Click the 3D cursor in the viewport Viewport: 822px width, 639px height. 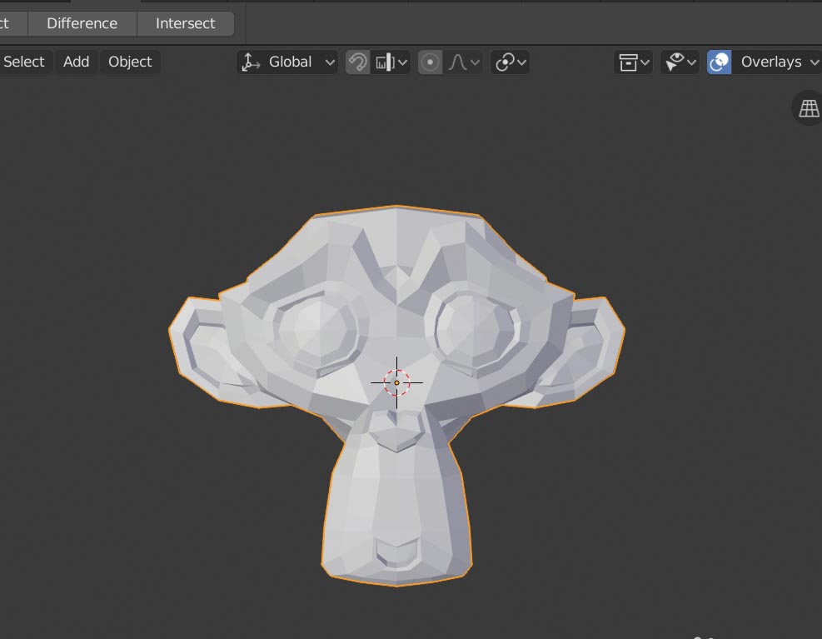tap(397, 382)
